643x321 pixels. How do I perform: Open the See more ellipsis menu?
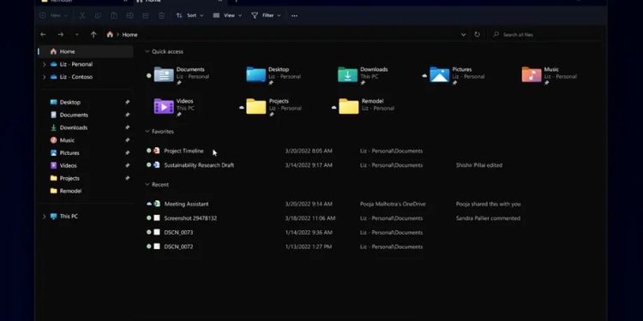pos(294,15)
